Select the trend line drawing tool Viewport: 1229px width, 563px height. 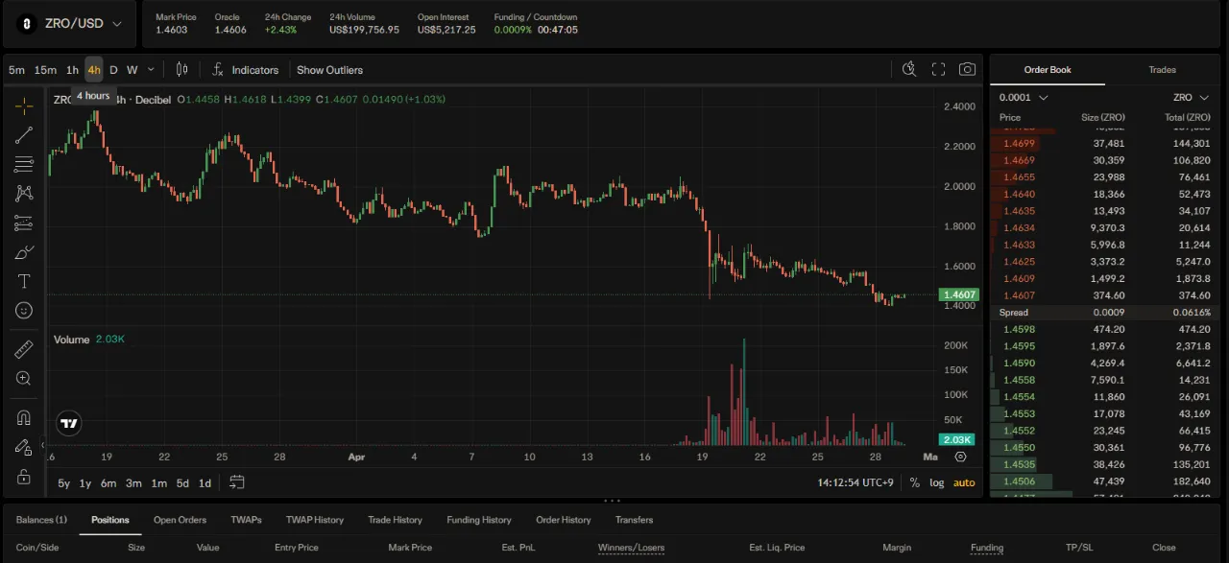(24, 135)
